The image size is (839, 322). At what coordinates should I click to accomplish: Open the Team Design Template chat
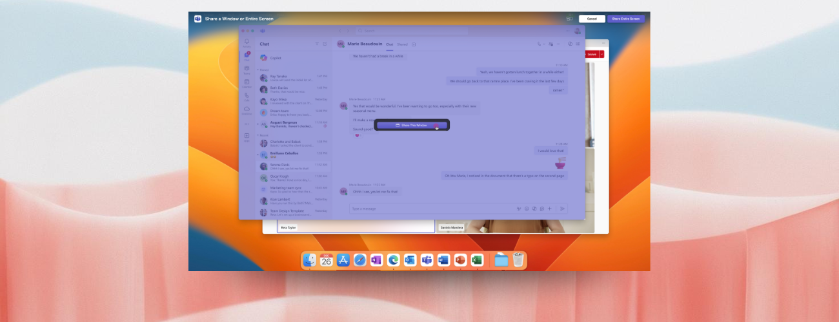(x=294, y=212)
